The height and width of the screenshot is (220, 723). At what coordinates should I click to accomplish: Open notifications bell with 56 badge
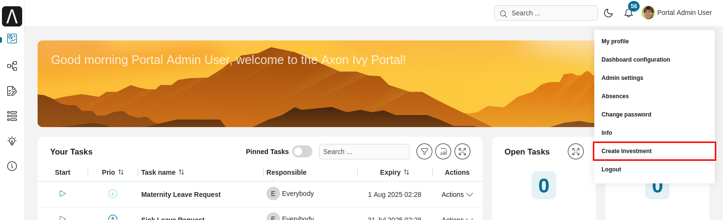point(629,13)
